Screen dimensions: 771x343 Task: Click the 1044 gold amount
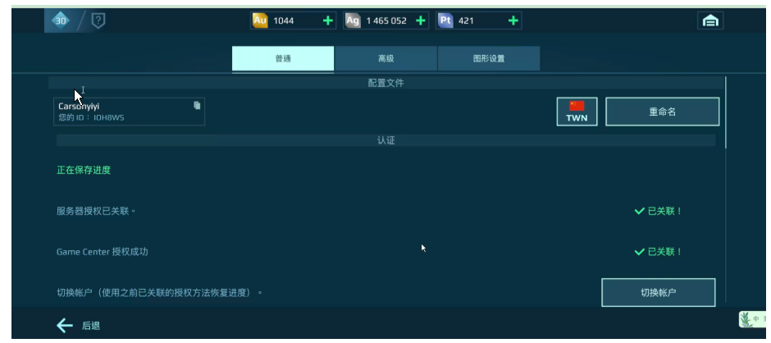(x=283, y=21)
